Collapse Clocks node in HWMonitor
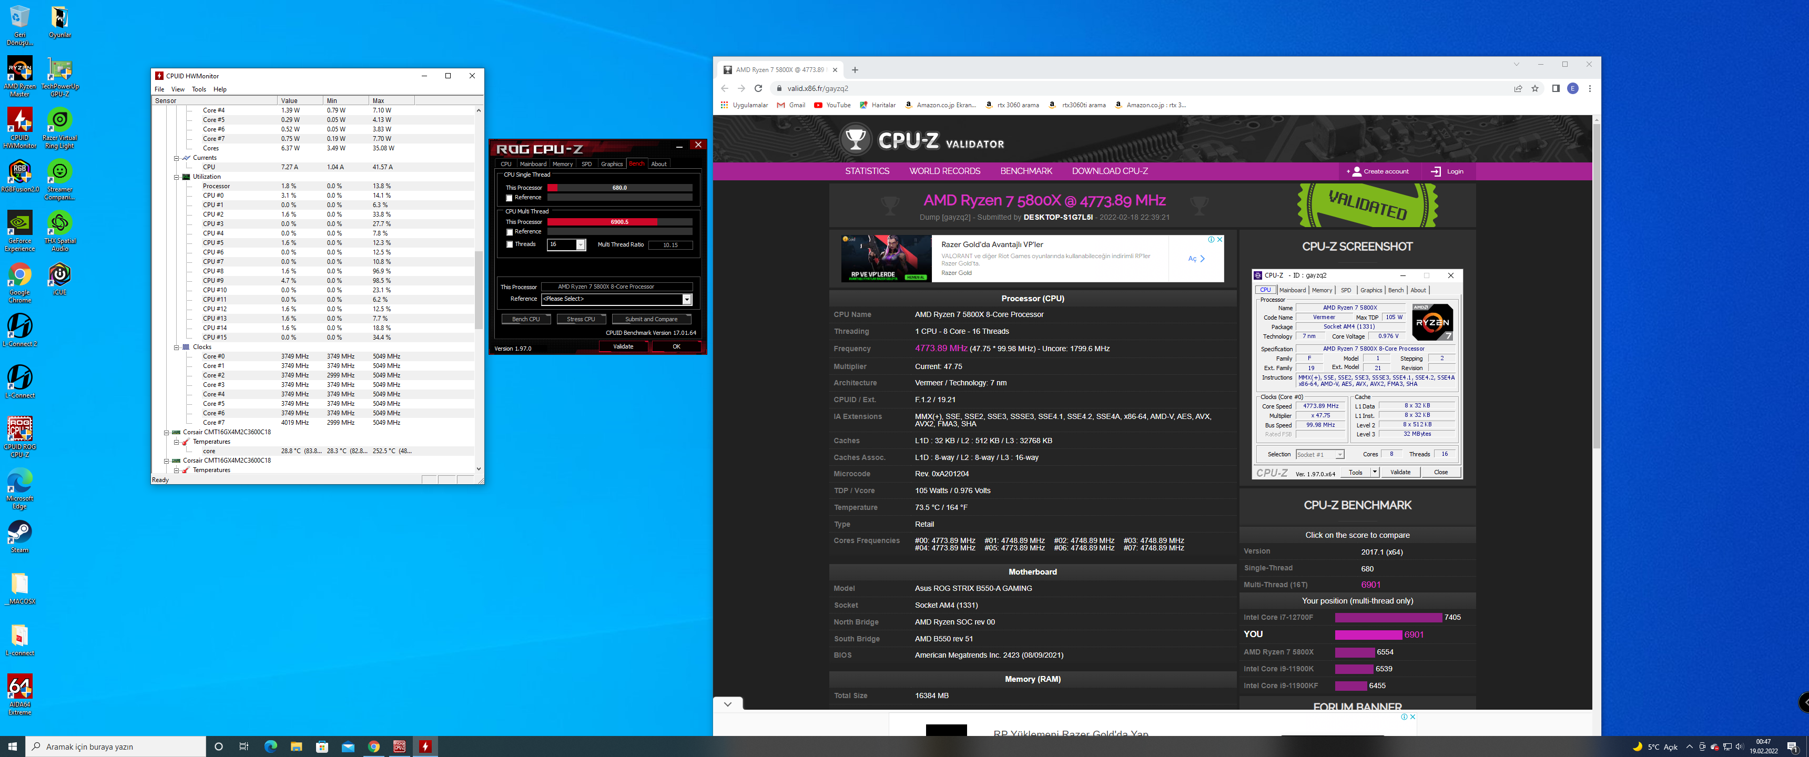 tap(177, 347)
